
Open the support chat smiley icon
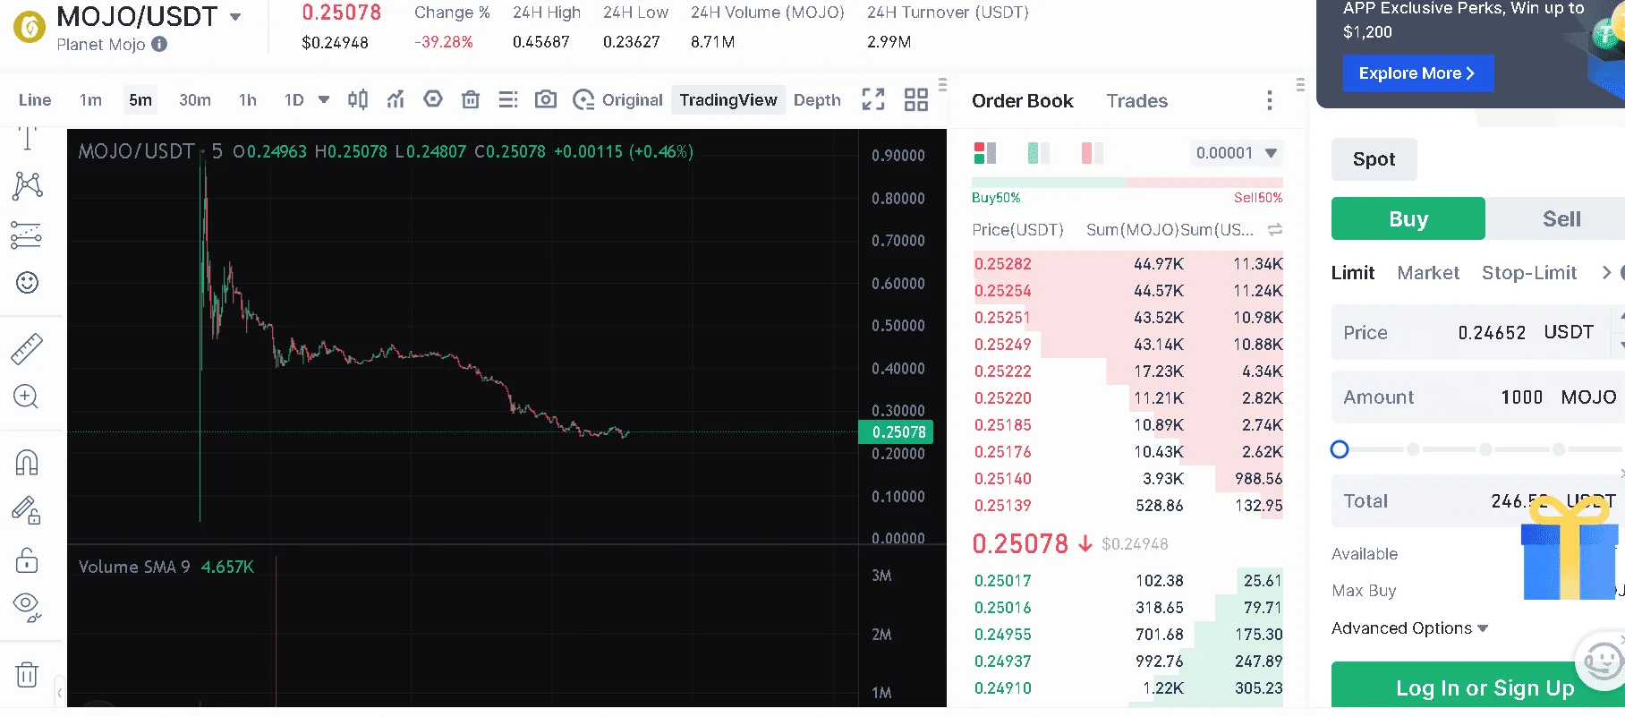(x=1601, y=661)
